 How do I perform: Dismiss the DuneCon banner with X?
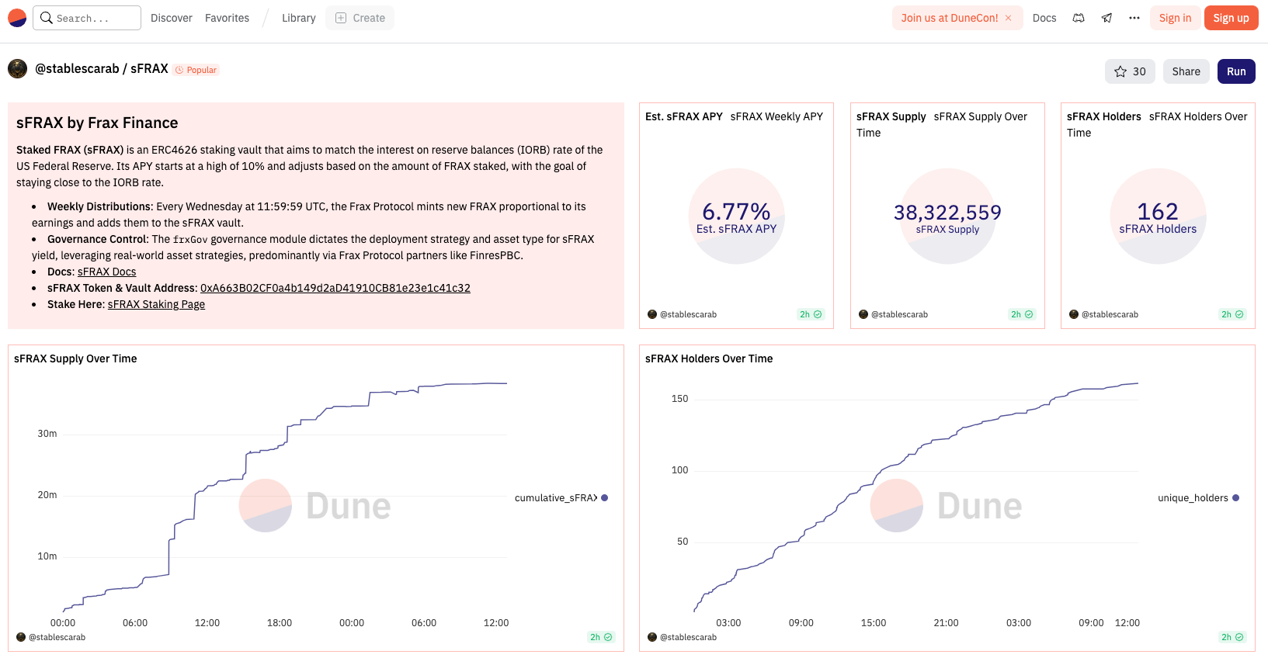(x=1009, y=18)
